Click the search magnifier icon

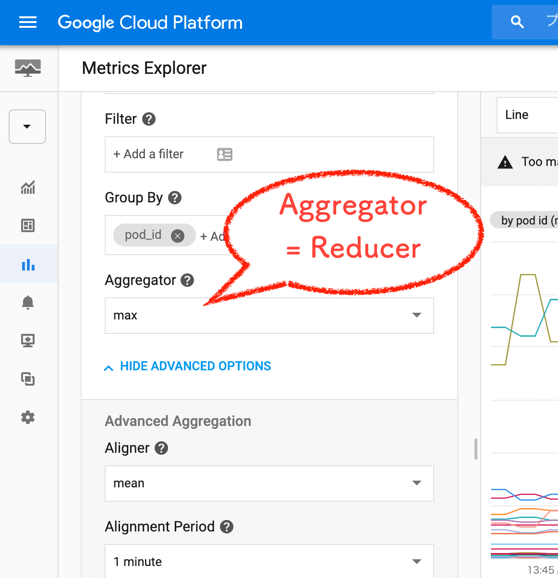click(x=517, y=22)
